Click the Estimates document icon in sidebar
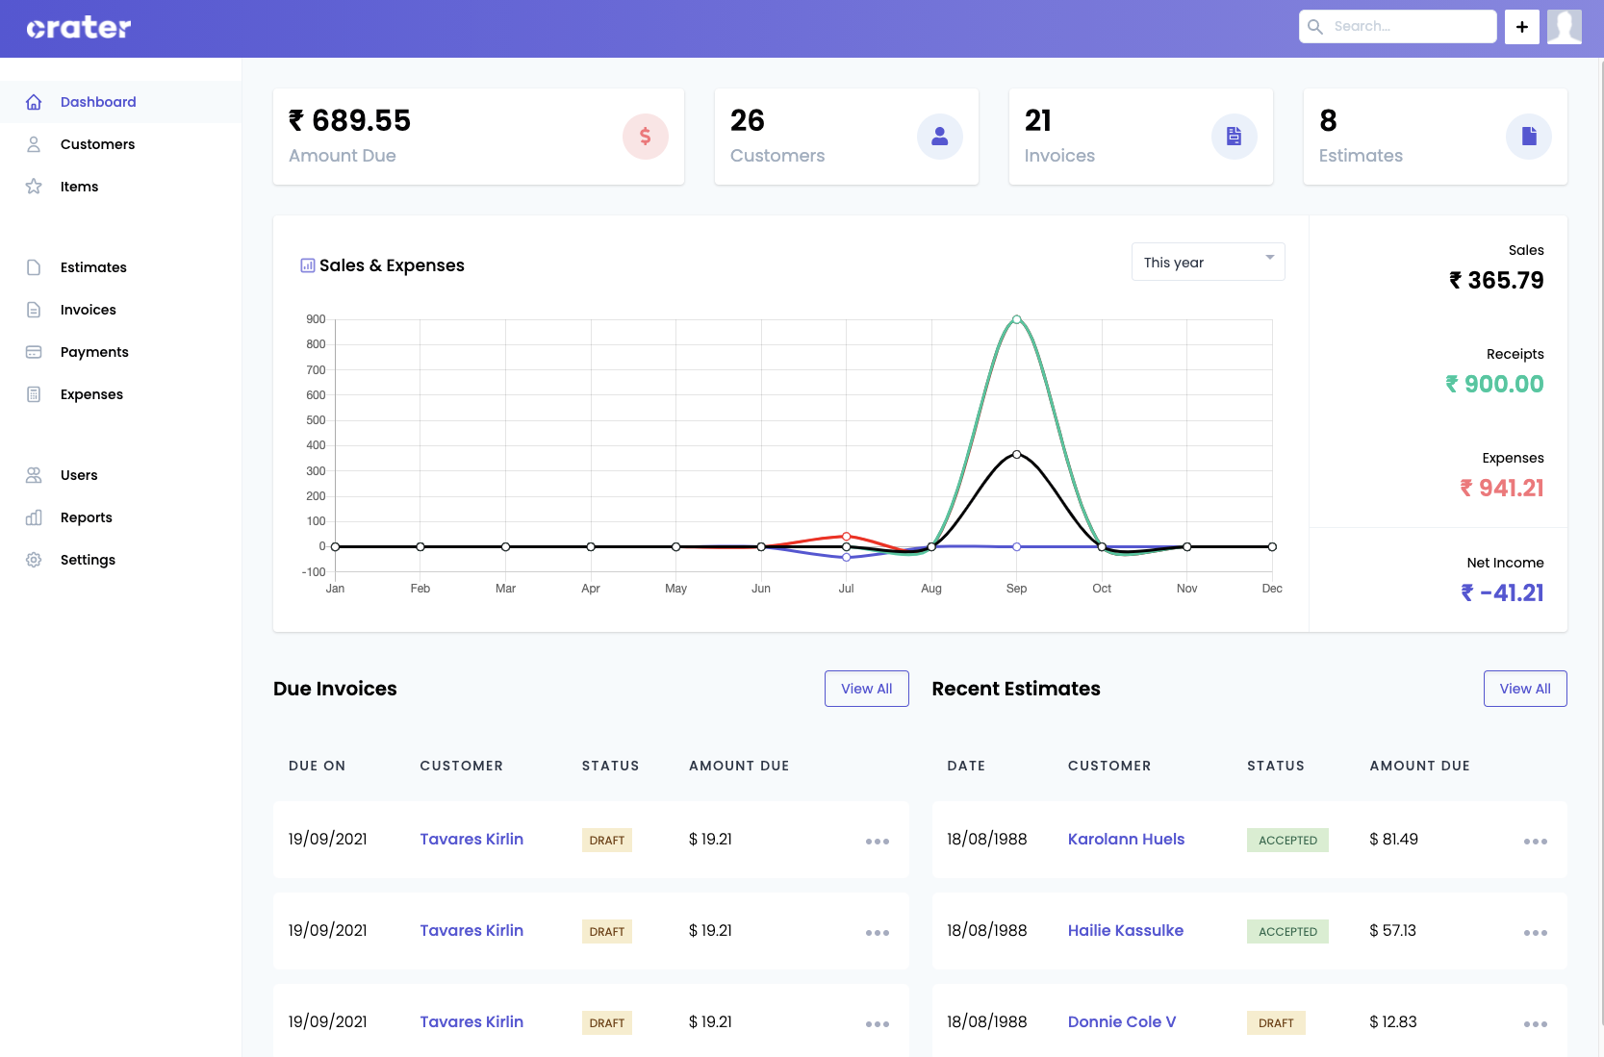Screen dimensions: 1604x1057 [35, 267]
